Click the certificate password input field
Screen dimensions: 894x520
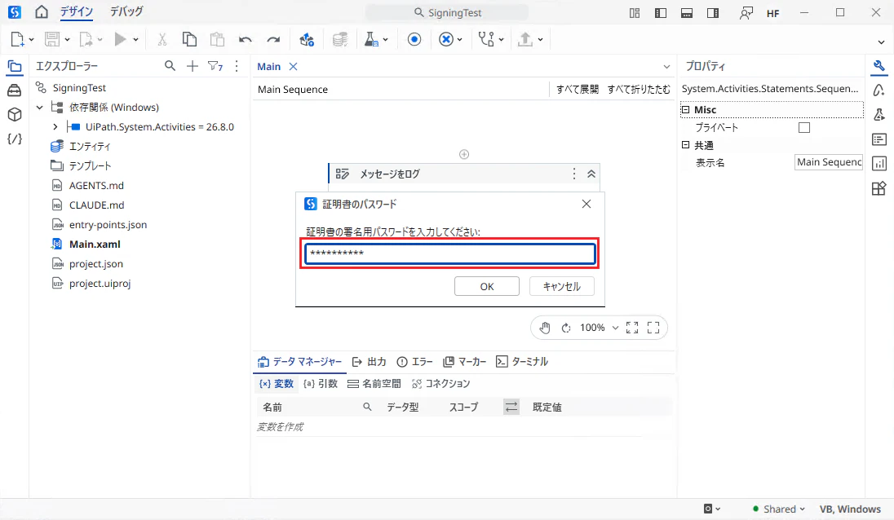click(x=449, y=253)
